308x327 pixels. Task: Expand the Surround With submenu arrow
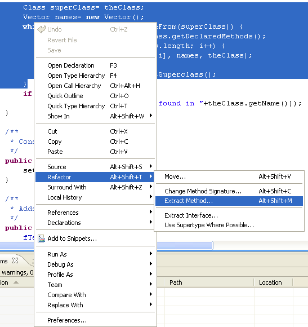point(151,187)
